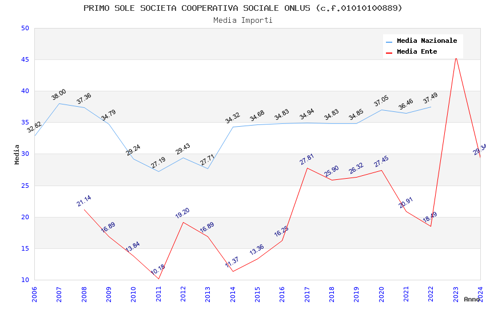
Task: Click the 45 y-axis tick label
Action: pyautogui.click(x=25, y=59)
